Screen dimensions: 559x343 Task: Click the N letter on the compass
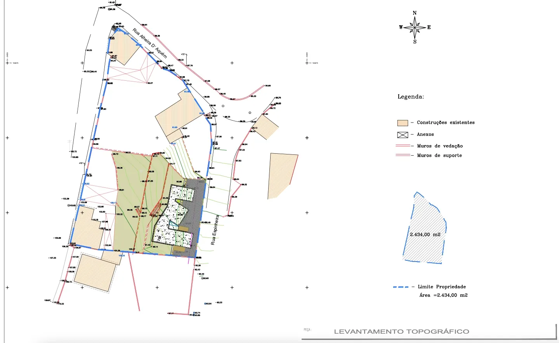point(415,13)
